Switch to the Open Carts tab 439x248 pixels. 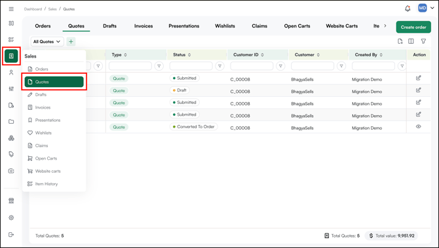point(297,26)
